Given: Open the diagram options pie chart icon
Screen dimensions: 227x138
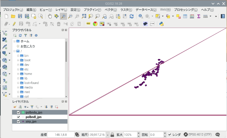Looking at the screenshot, I should point(95,24).
